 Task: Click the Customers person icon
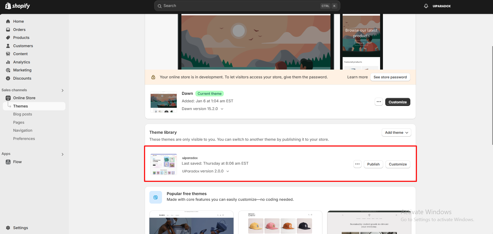click(8, 46)
